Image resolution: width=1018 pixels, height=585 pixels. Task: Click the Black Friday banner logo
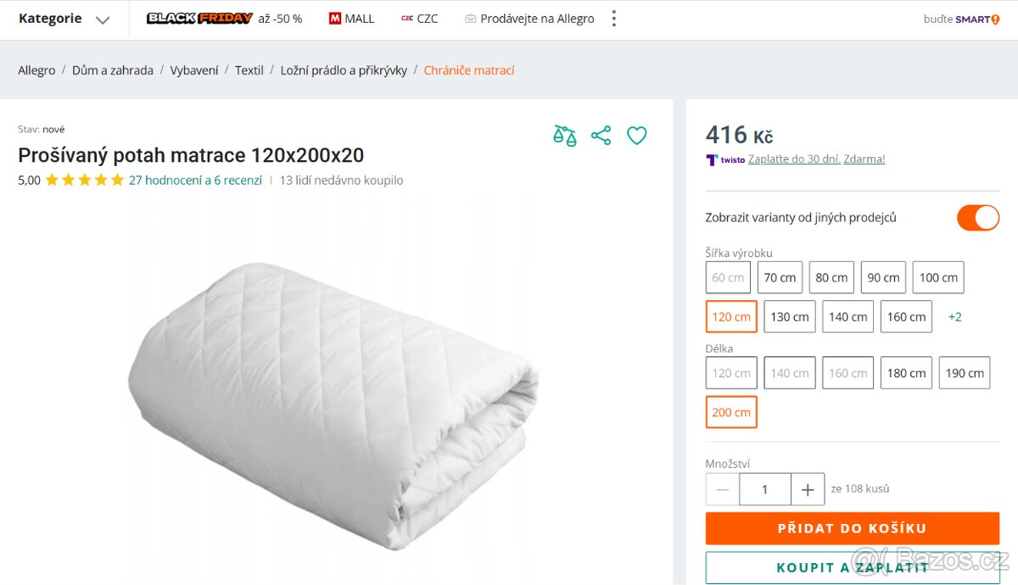199,19
